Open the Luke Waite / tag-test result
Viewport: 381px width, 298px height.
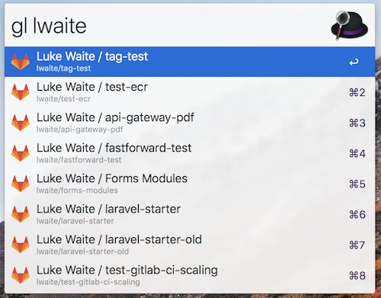(x=190, y=62)
